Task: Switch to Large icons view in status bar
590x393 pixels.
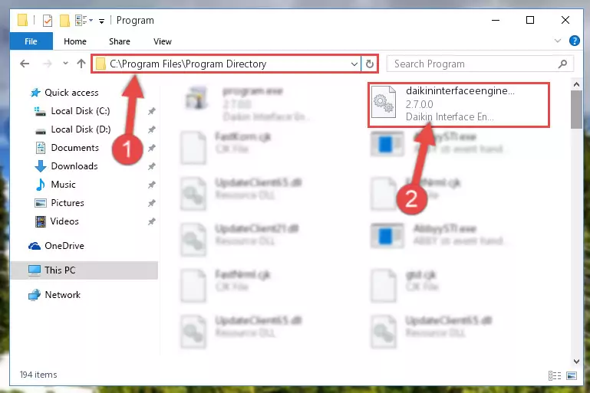Action: coord(571,375)
